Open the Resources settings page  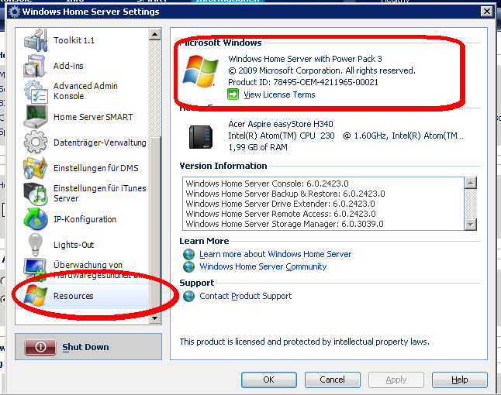pyautogui.click(x=73, y=296)
